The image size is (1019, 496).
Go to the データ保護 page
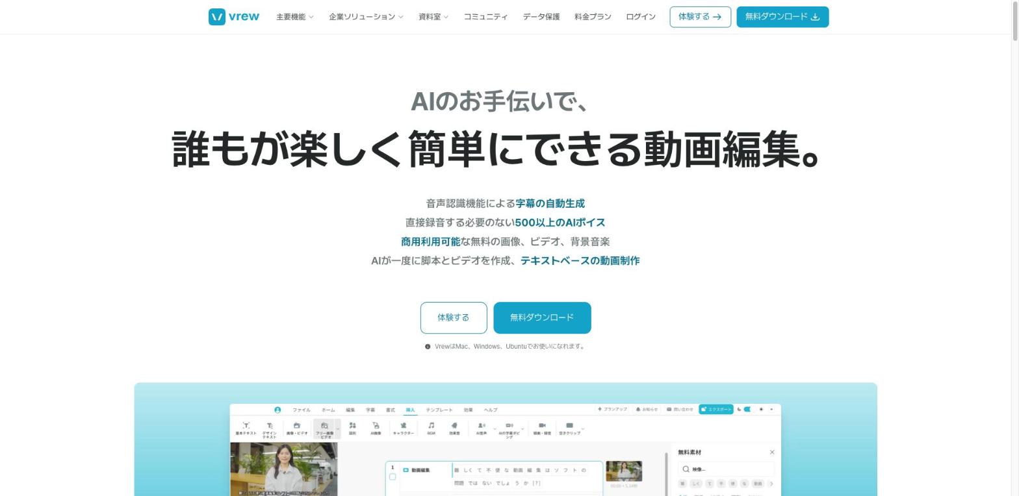[541, 17]
